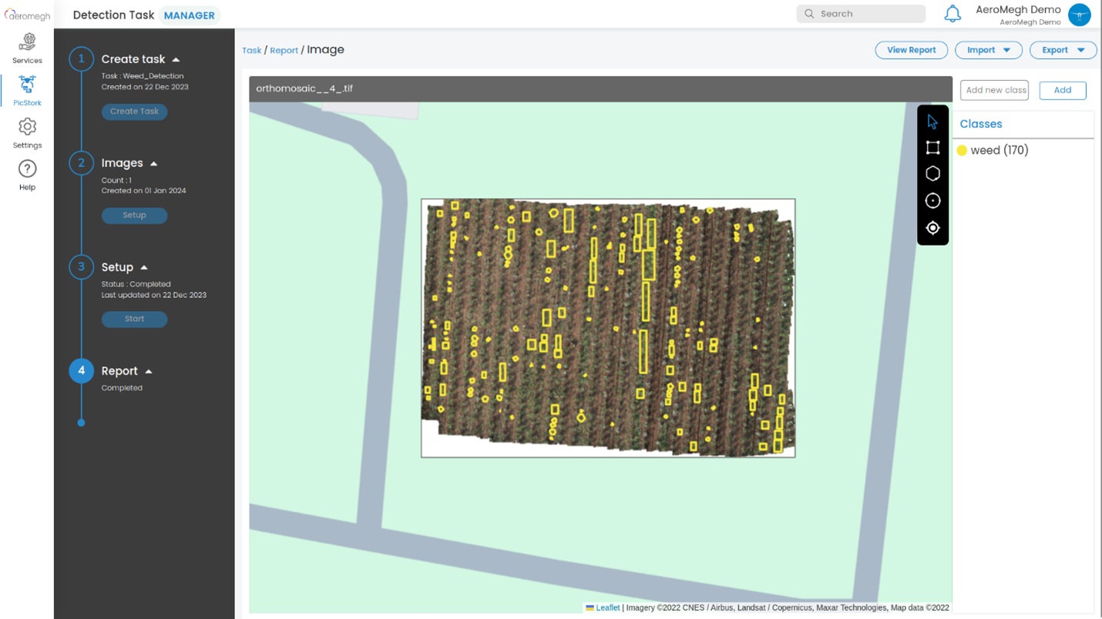Go to Report breadcrumb link

coord(284,51)
